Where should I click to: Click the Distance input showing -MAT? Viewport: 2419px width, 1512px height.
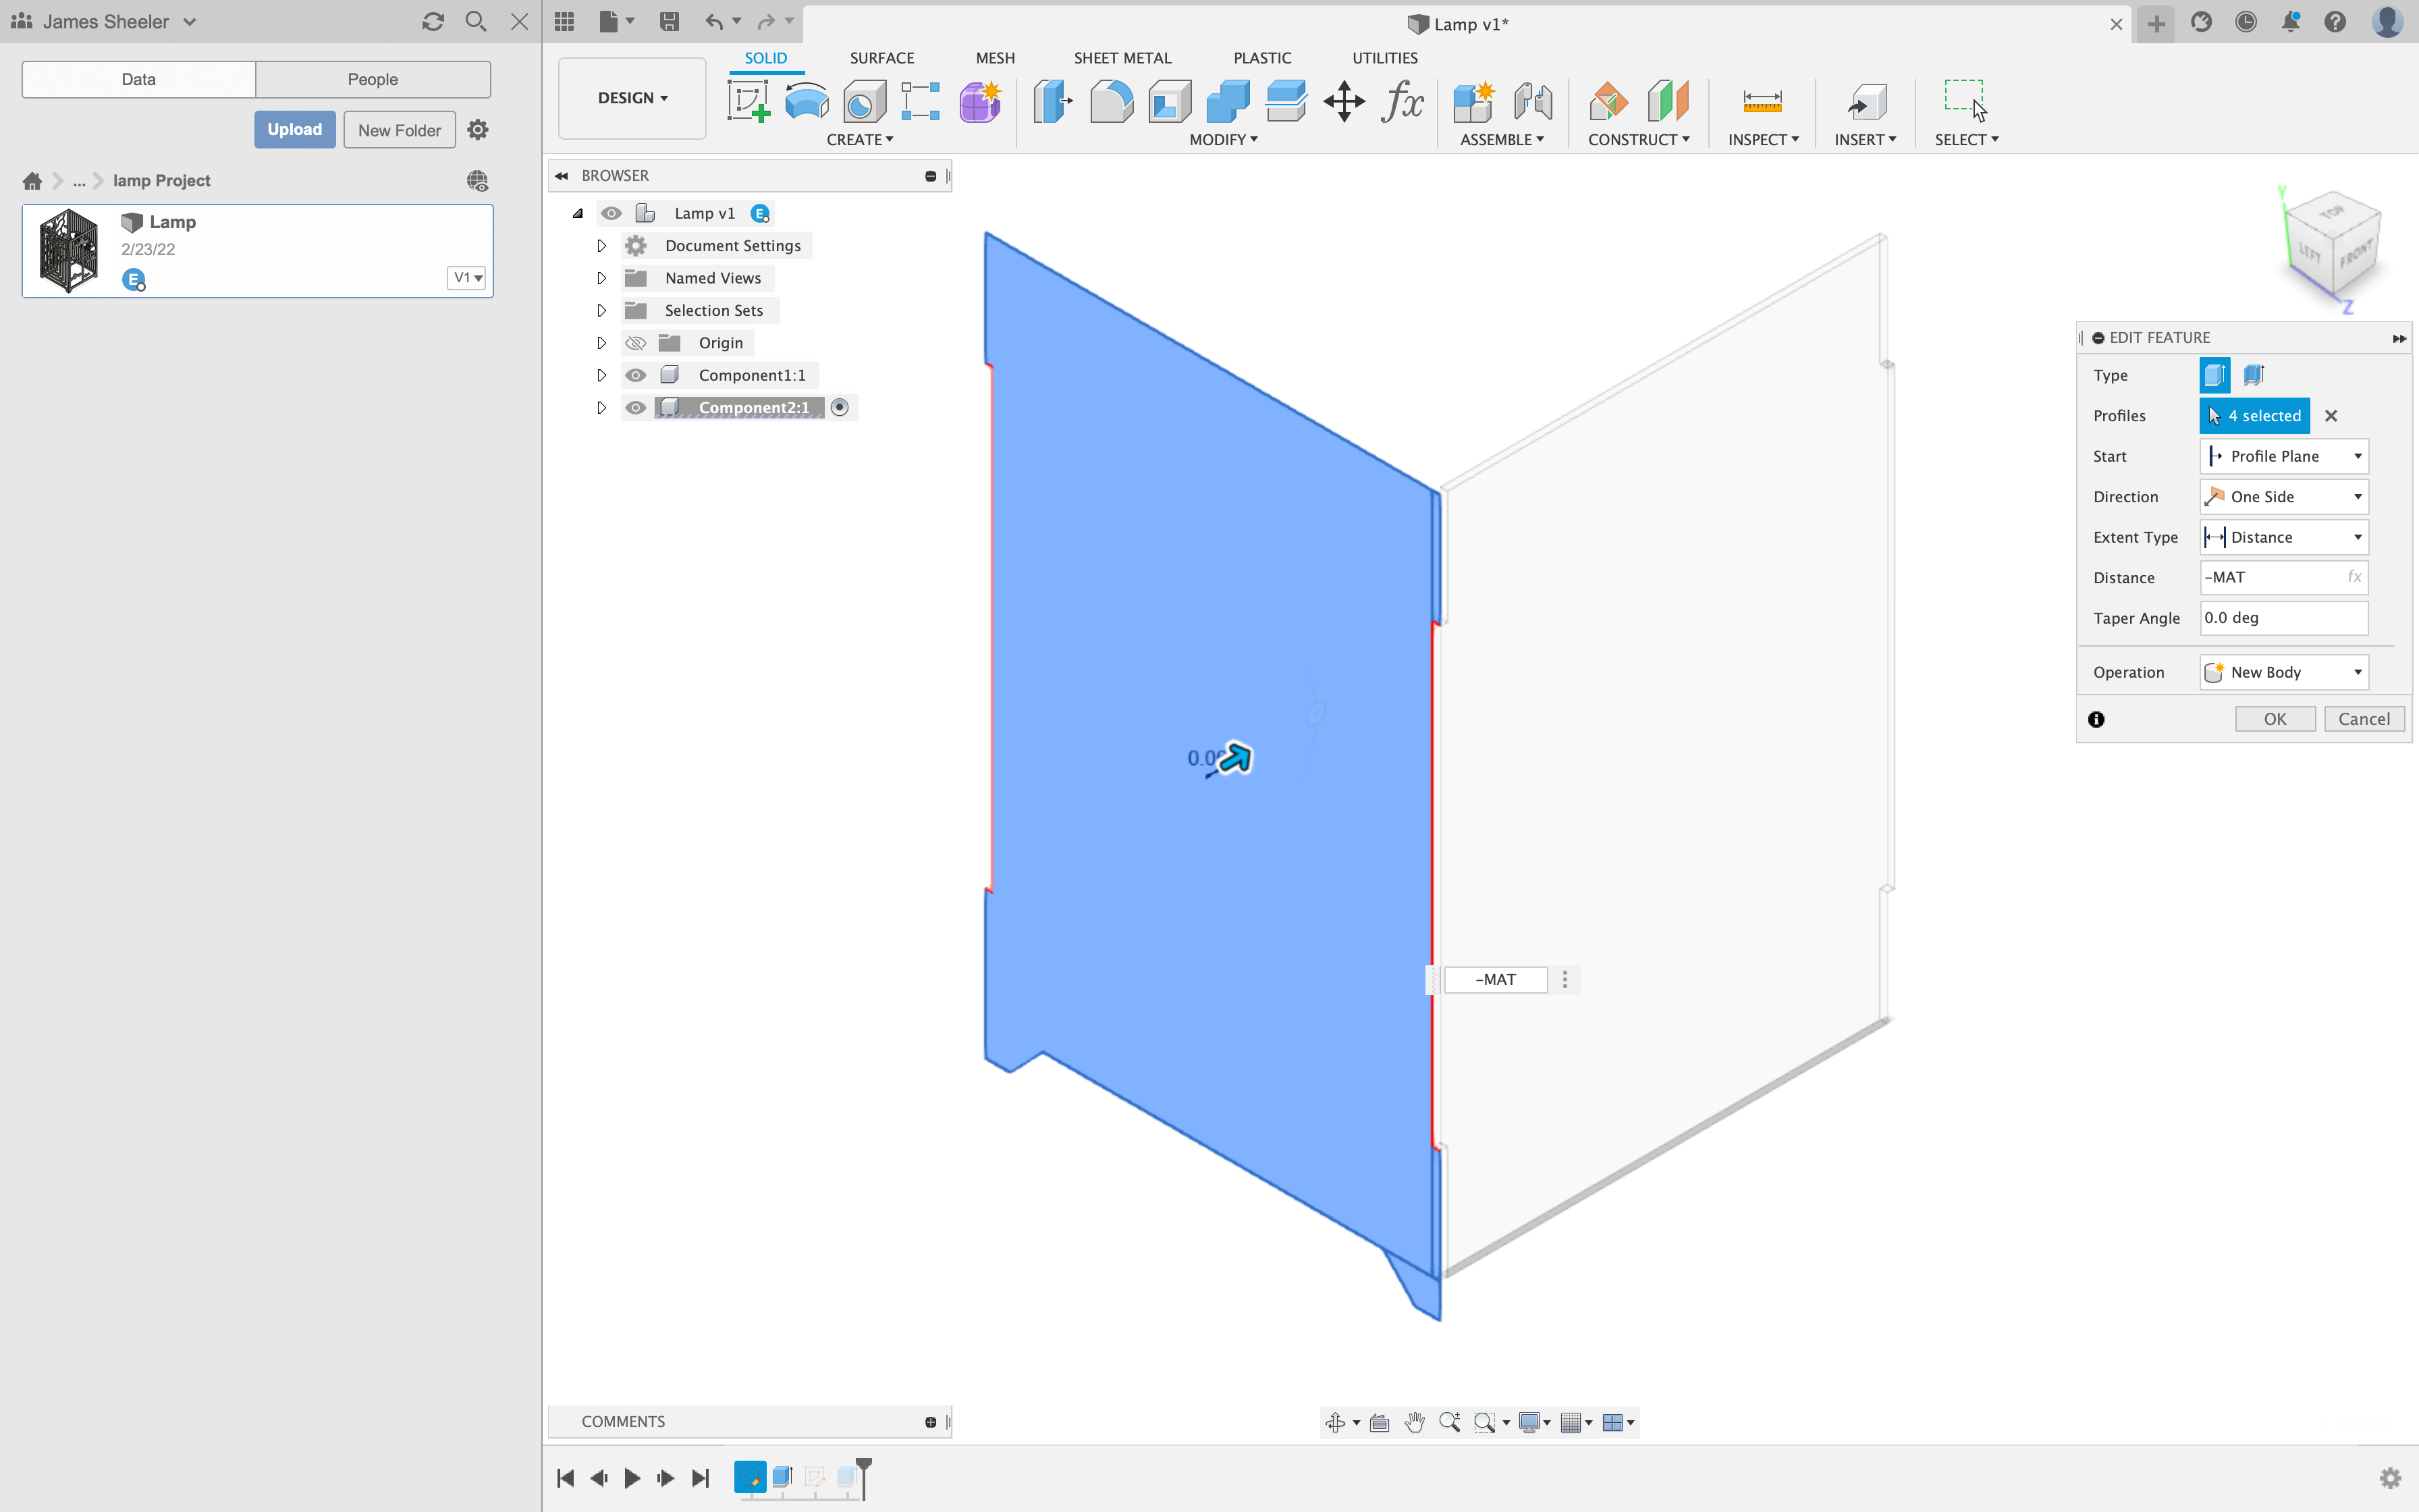point(2282,577)
